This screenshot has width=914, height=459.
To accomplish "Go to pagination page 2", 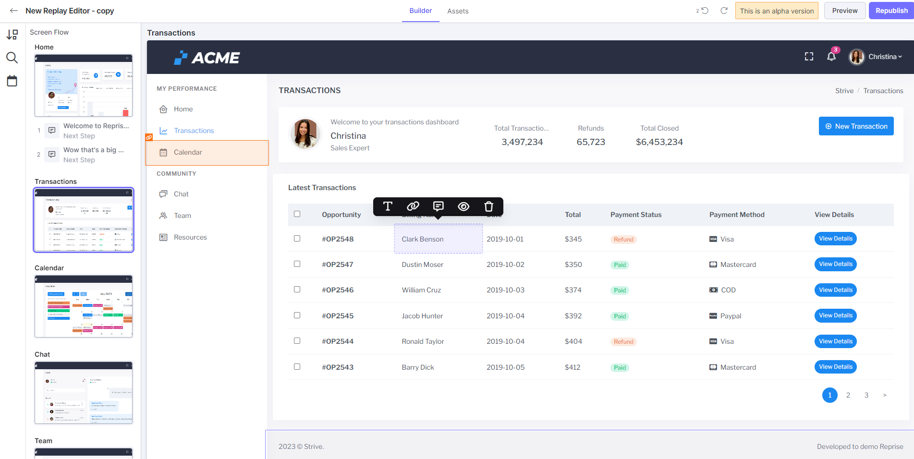I will pyautogui.click(x=848, y=395).
